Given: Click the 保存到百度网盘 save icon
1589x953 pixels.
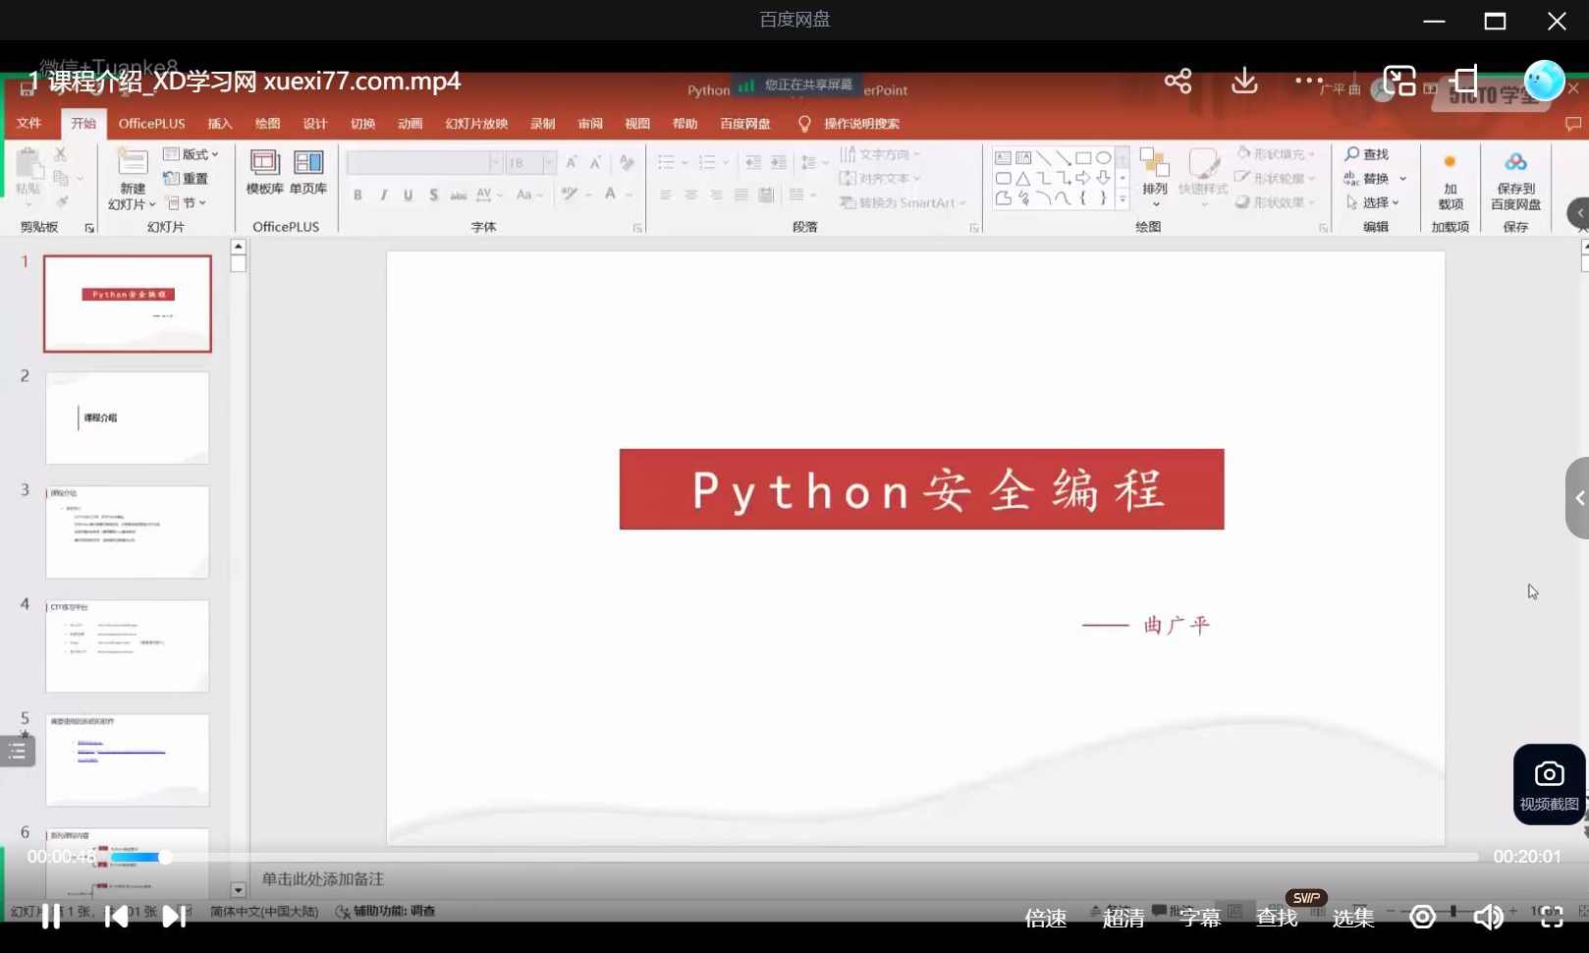Looking at the screenshot, I should (1513, 182).
